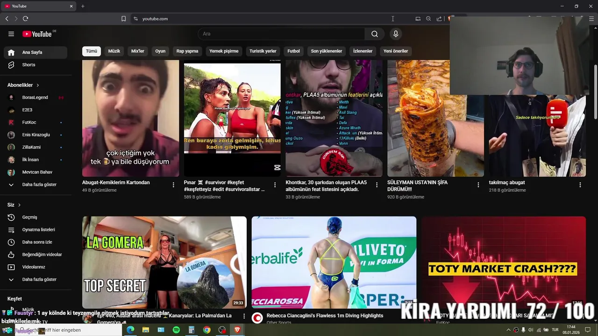598x336 pixels.
Task: Select the Yeni öneriler chip
Action: point(396,51)
